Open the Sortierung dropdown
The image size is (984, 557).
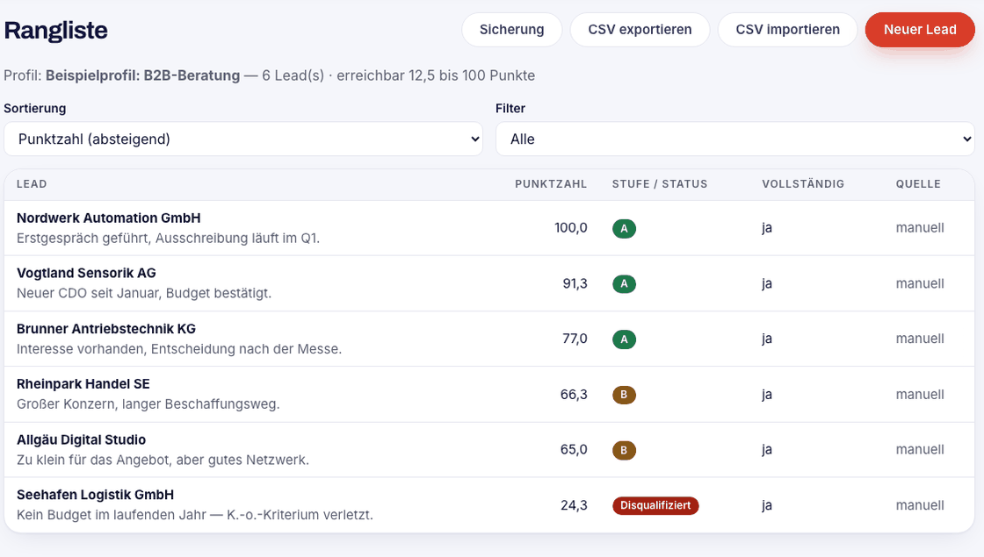click(243, 139)
